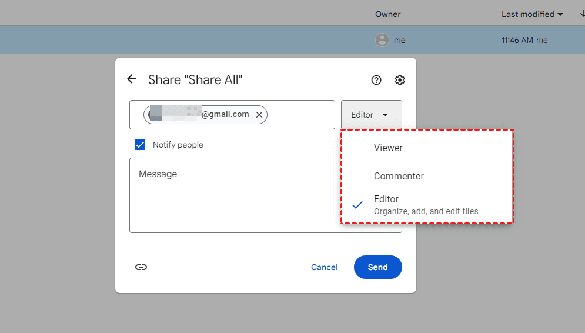Open share settings gear icon

[x=400, y=80]
